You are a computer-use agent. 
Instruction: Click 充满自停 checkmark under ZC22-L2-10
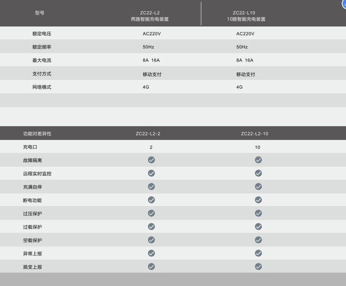(x=258, y=187)
